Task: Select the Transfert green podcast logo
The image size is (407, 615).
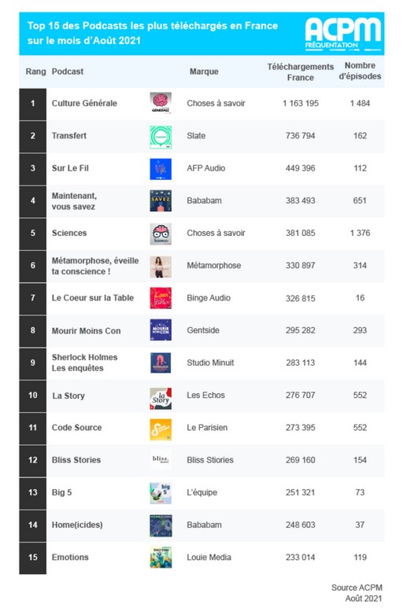Action: pos(161,137)
